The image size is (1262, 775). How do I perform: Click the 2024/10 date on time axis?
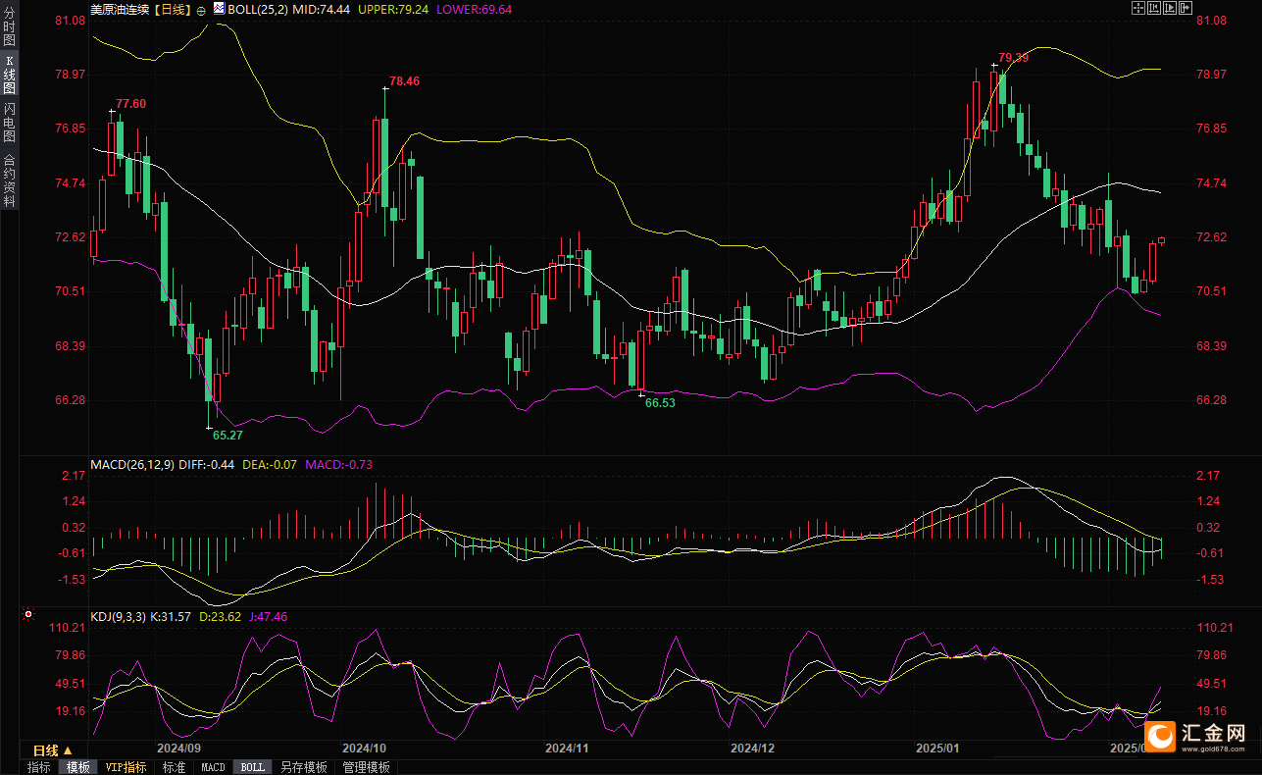(362, 748)
